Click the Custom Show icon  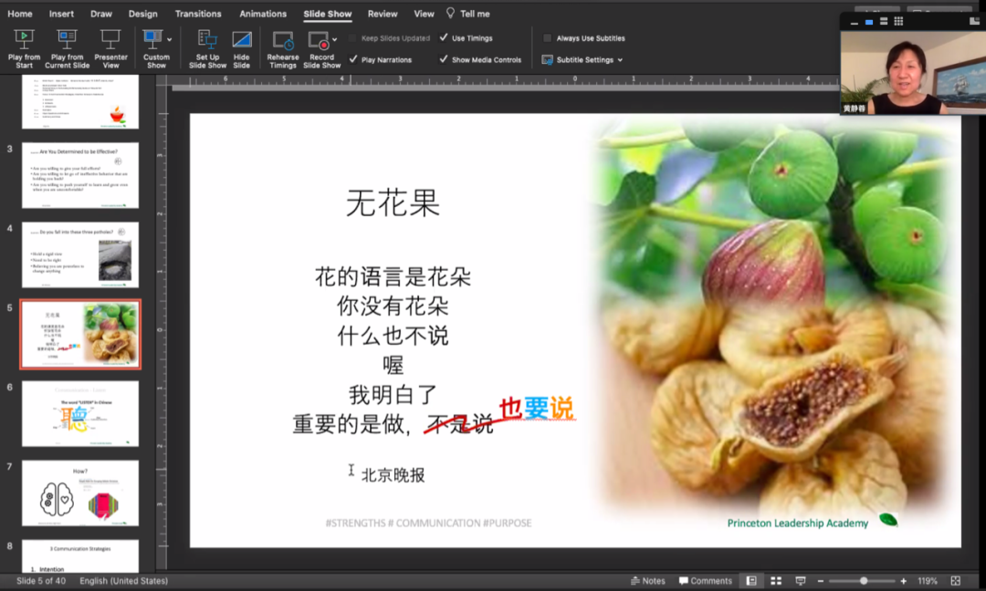(x=152, y=39)
